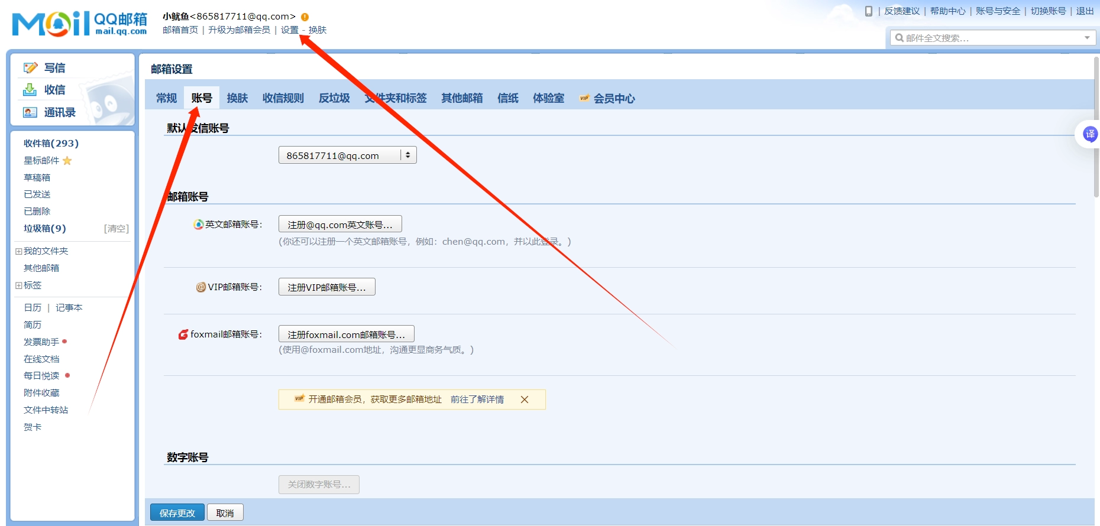
Task: Open 反馈建议 link
Action: (902, 11)
